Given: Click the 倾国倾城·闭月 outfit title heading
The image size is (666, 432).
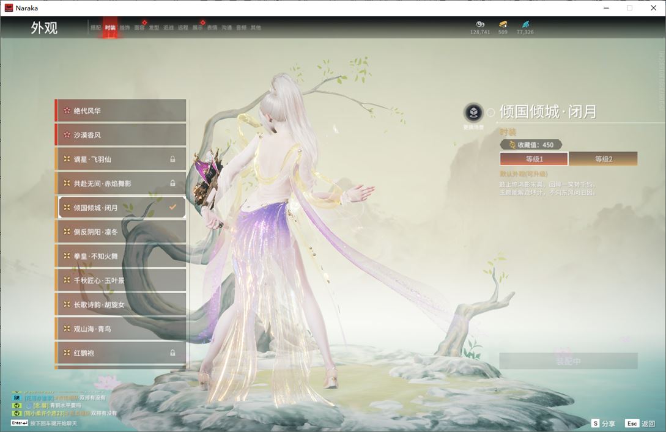Looking at the screenshot, I should (548, 112).
